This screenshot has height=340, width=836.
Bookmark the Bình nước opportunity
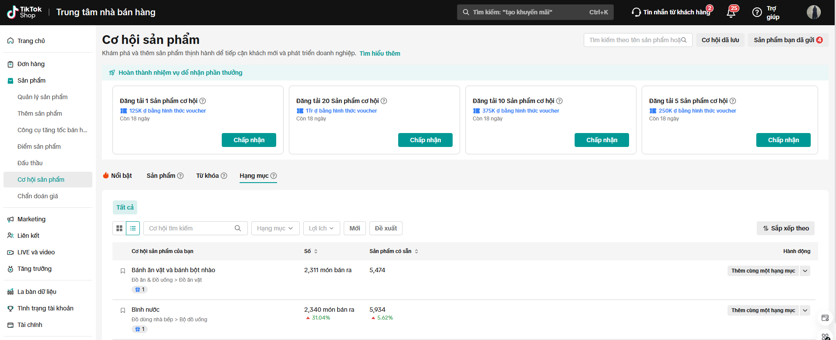coord(123,310)
